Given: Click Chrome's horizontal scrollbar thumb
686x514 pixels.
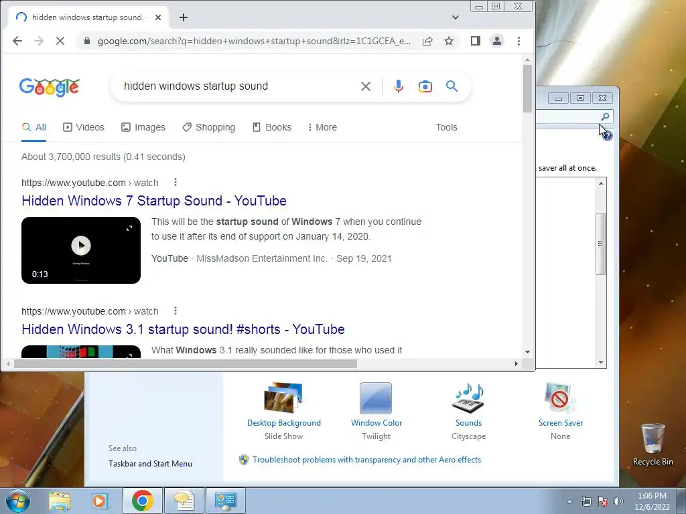Looking at the screenshot, I should click(186, 363).
